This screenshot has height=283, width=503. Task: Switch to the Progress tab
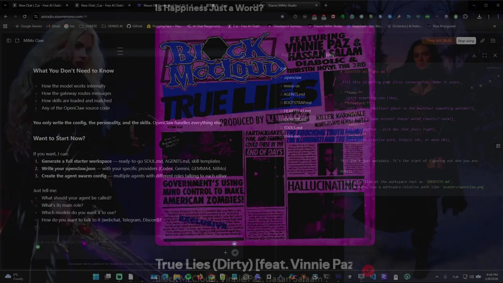[x=288, y=55]
